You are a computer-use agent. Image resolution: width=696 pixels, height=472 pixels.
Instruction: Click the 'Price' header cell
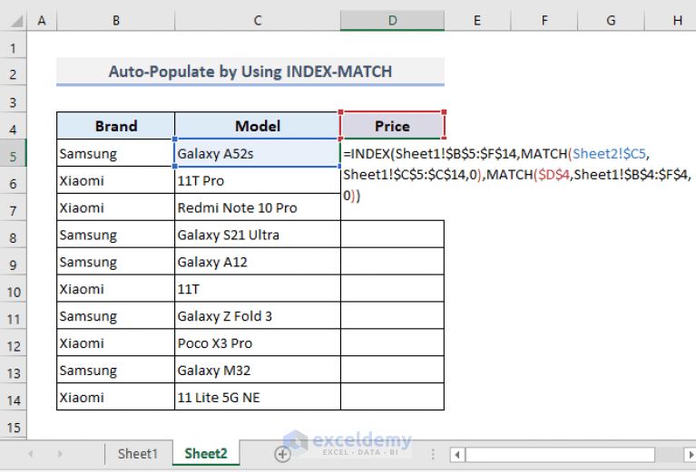click(x=392, y=126)
